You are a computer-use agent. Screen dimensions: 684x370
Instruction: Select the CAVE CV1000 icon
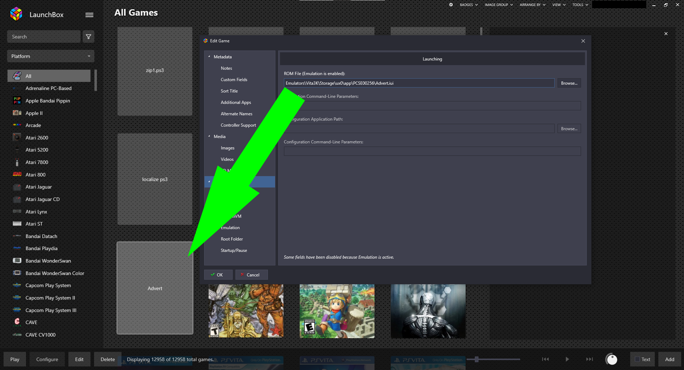pos(17,335)
